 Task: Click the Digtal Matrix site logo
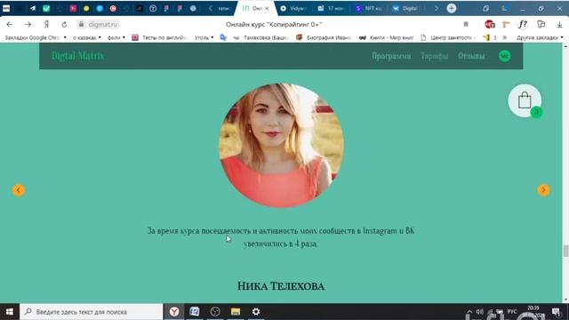tap(78, 56)
